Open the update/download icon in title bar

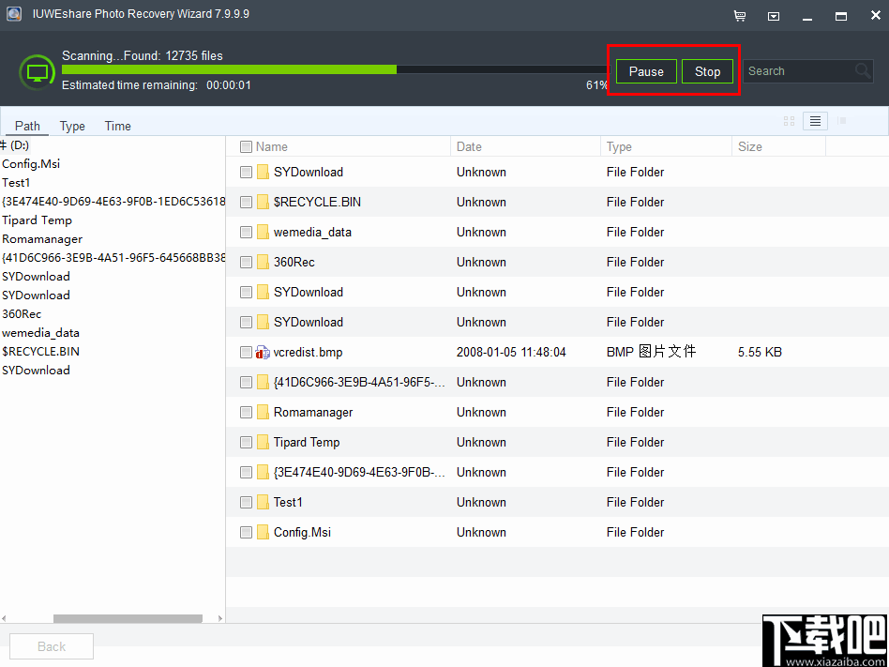[x=774, y=15]
